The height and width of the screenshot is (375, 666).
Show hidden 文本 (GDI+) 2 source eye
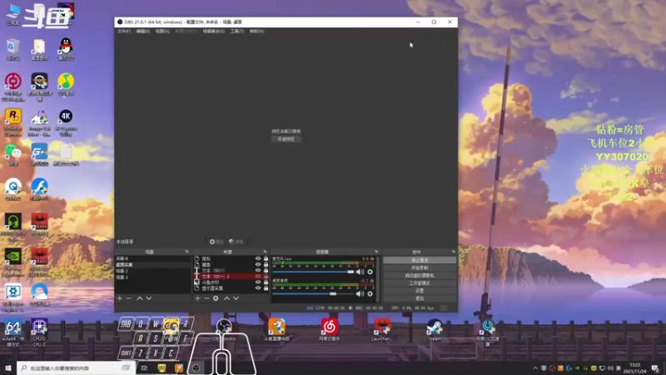coord(258,277)
